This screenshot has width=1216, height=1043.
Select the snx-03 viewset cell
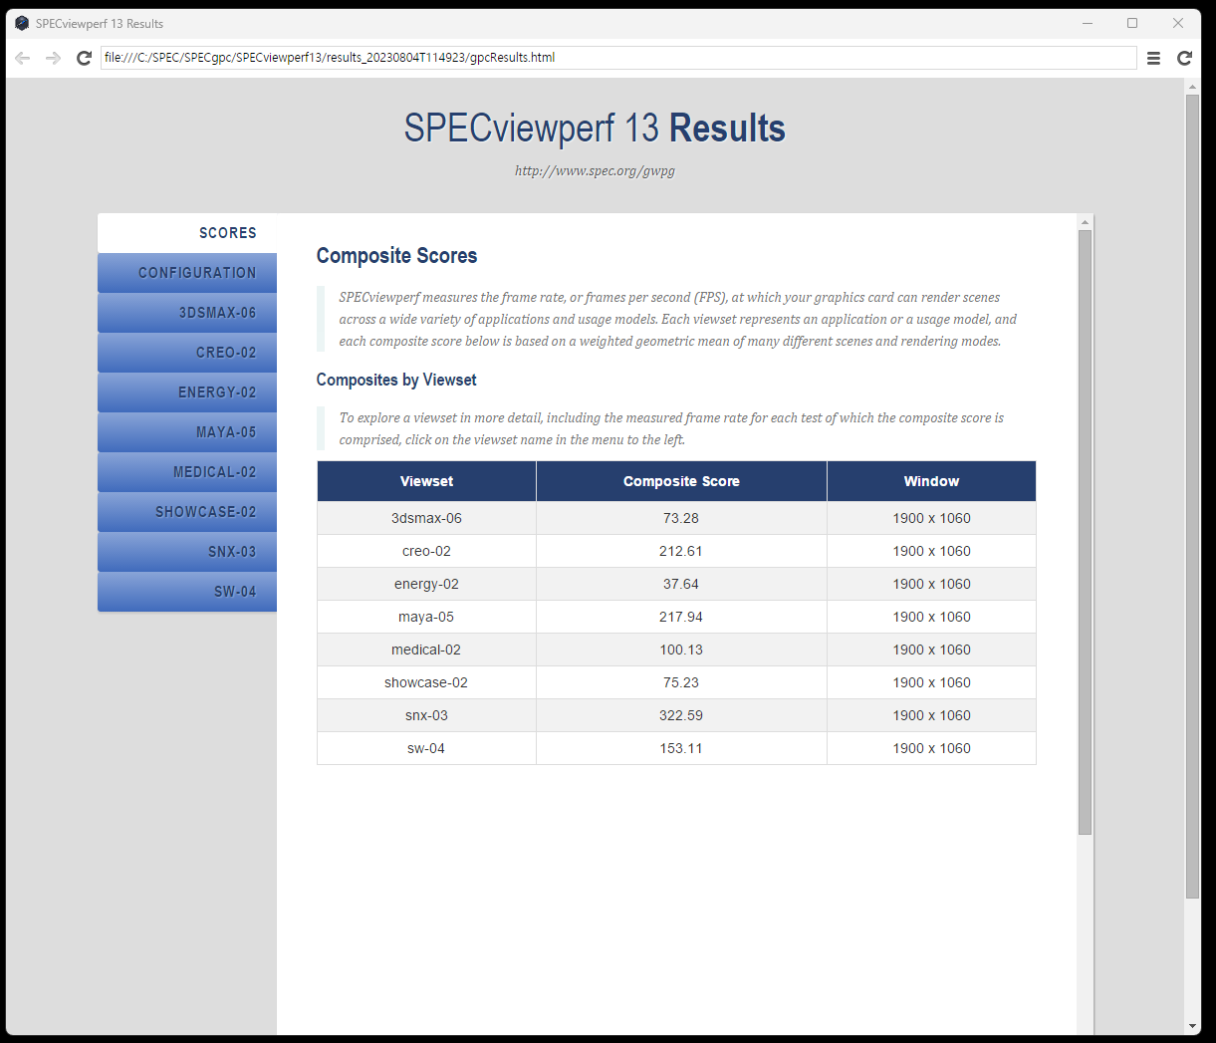click(x=426, y=715)
